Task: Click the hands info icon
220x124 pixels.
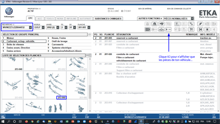Action: pos(161,29)
